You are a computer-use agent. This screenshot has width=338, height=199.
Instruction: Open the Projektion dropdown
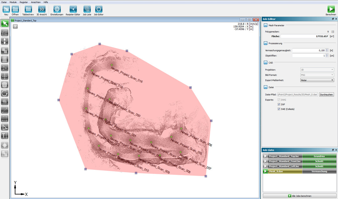(317, 70)
